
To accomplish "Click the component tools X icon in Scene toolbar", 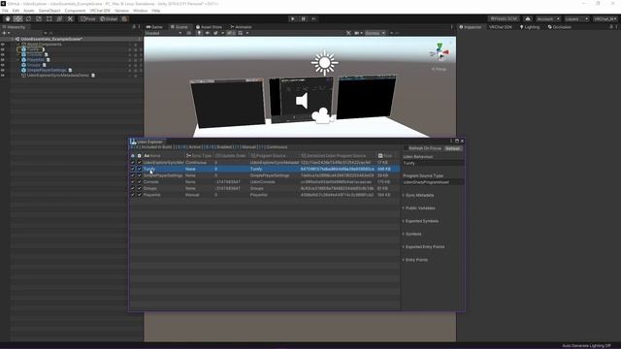I will pos(348,33).
